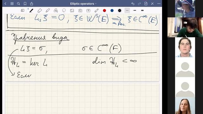Close the editing toolbar with X
Viewport: 203px width, 114px height.
pyautogui.click(x=152, y=3)
